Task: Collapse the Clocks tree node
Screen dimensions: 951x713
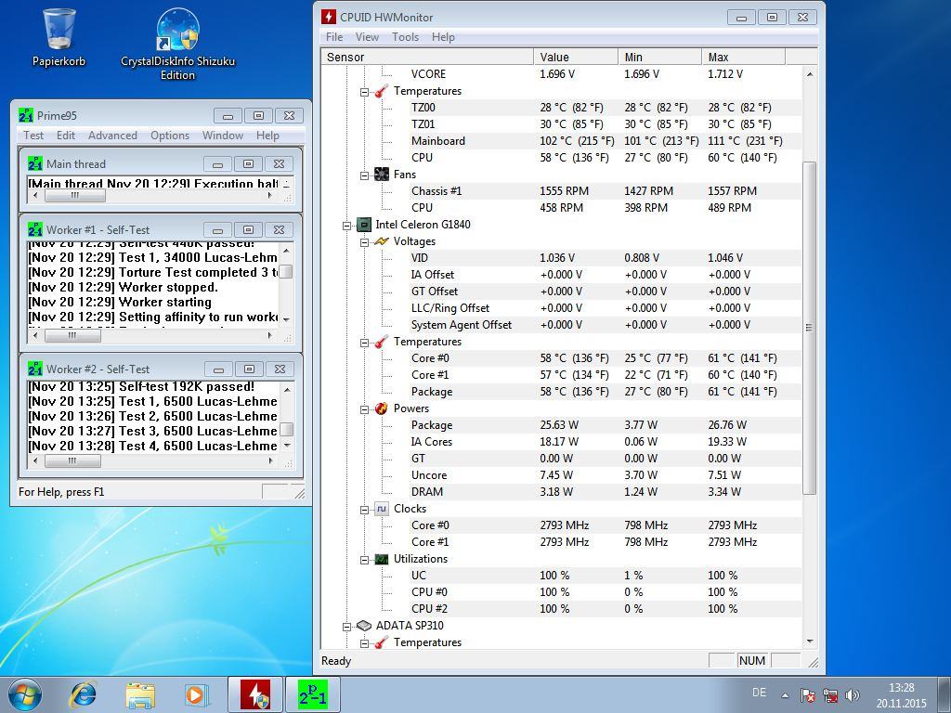Action: (364, 510)
